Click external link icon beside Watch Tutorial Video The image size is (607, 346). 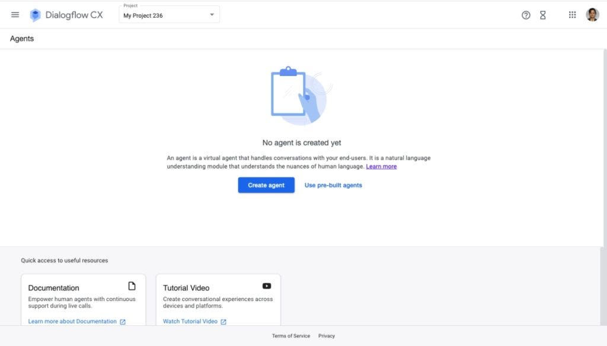223,322
